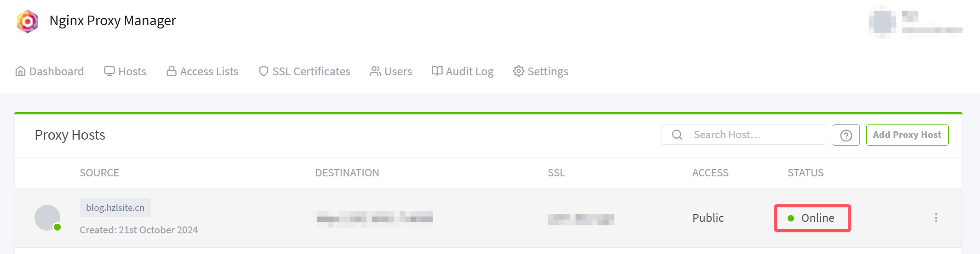Click the Online status indicator

pyautogui.click(x=812, y=218)
